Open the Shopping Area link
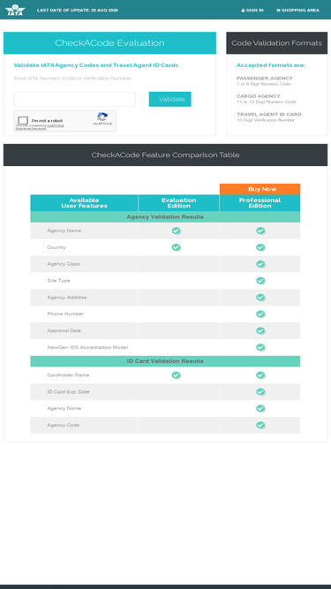Image resolution: width=331 pixels, height=589 pixels. [297, 10]
